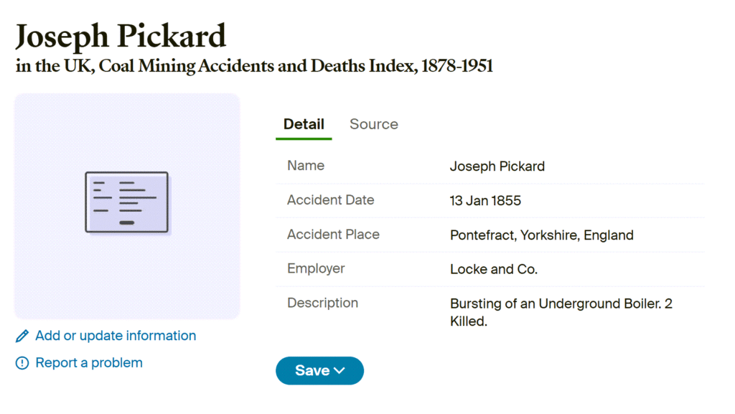Select the Joseph Pickard name value
The image size is (735, 414).
click(x=497, y=166)
